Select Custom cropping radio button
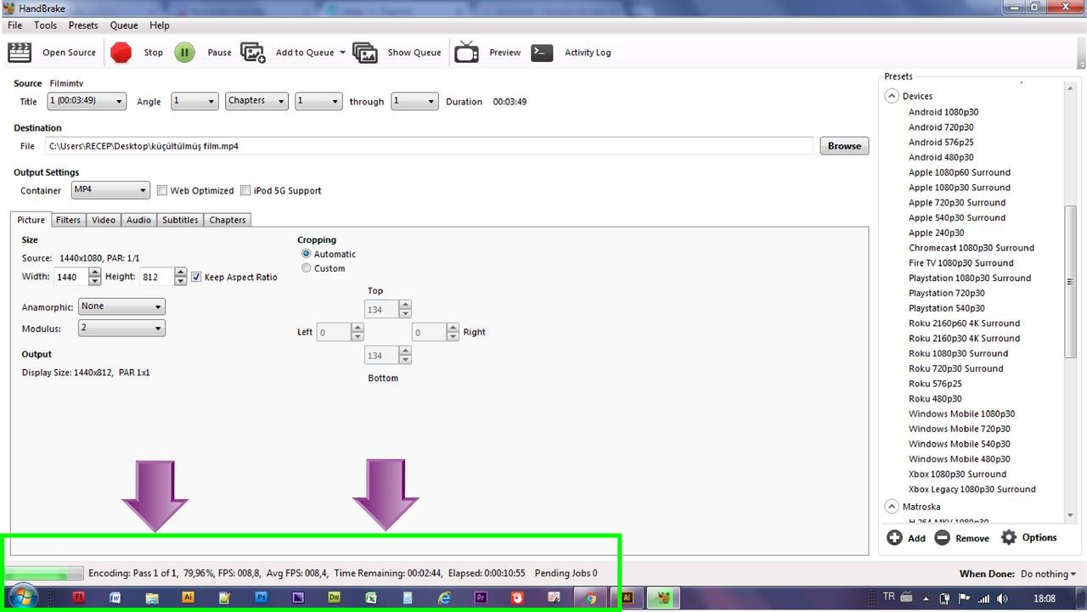 coord(307,268)
